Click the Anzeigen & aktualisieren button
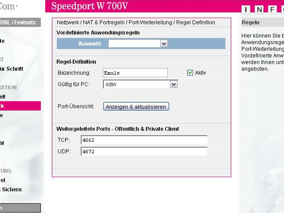Viewport: 284px width, 213px height. pos(136,106)
